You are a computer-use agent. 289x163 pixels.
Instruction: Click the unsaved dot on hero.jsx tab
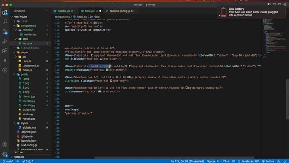[100, 11]
